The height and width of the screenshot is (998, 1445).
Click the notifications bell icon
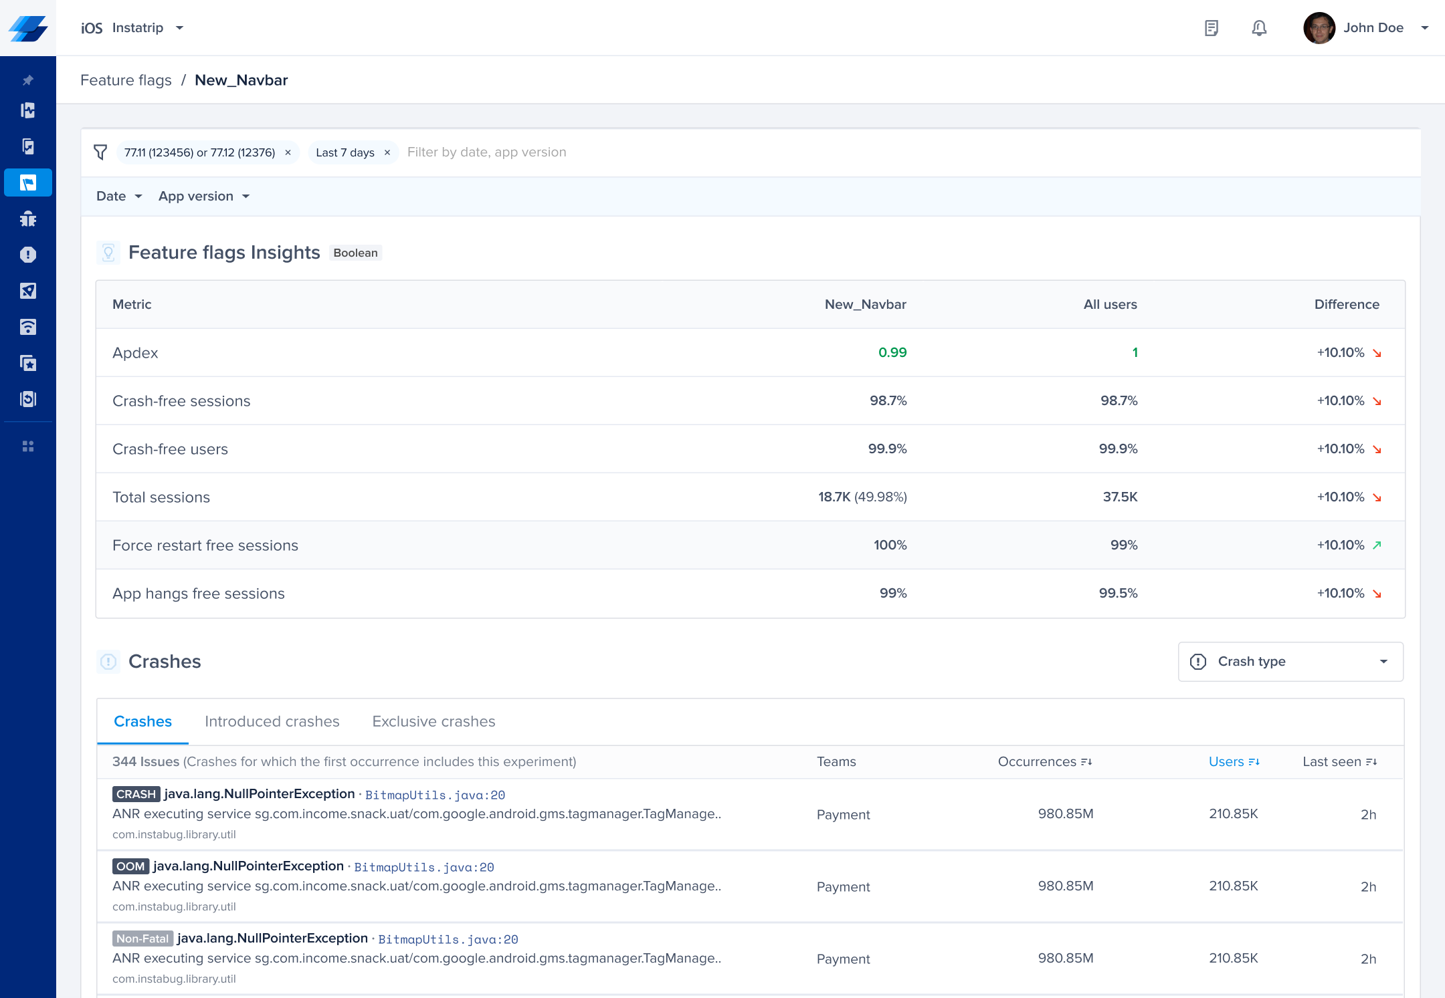pyautogui.click(x=1259, y=28)
